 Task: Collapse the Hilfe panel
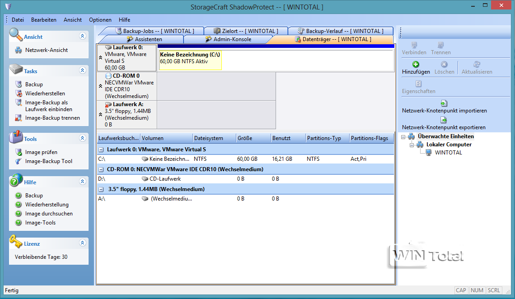tap(82, 182)
